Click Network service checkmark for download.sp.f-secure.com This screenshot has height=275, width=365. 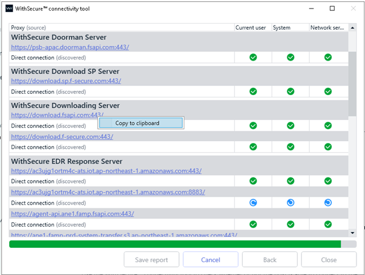(328, 91)
